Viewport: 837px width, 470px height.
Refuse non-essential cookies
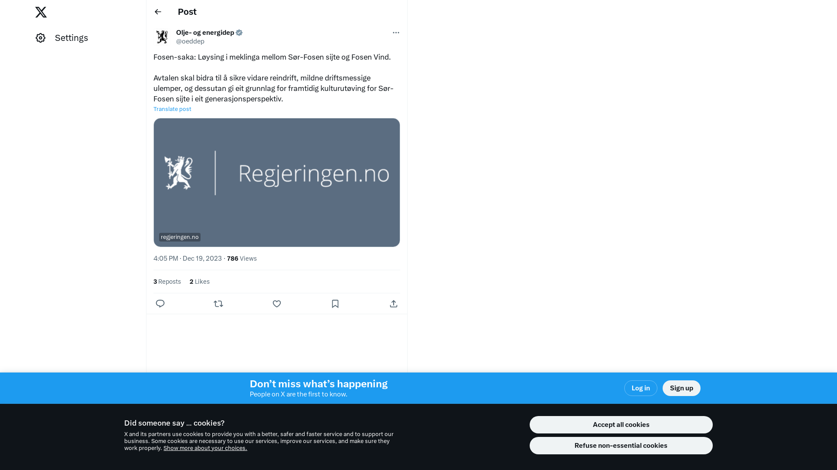pos(621,446)
